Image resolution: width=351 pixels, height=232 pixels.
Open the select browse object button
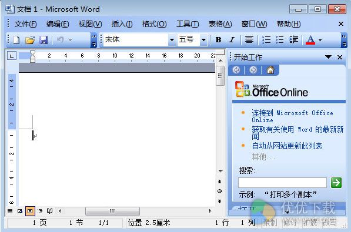(x=220, y=191)
